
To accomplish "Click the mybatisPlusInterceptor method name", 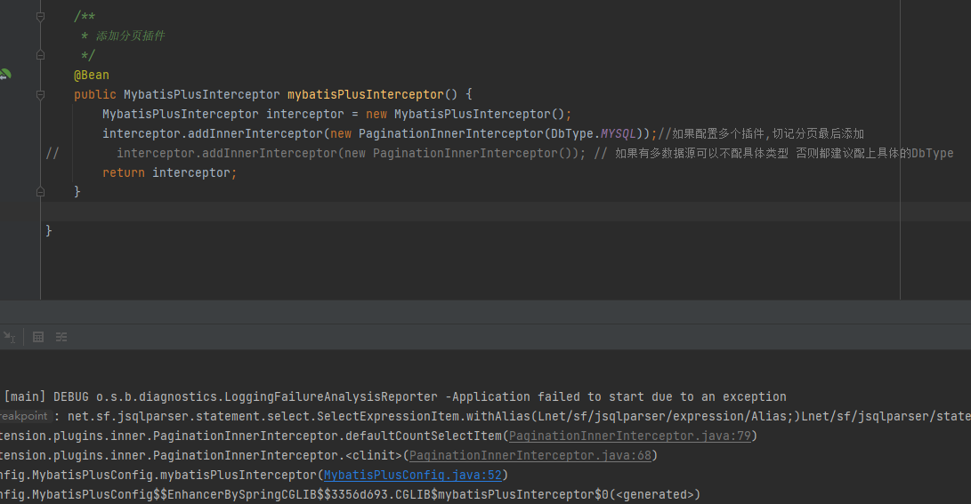I will [x=366, y=94].
